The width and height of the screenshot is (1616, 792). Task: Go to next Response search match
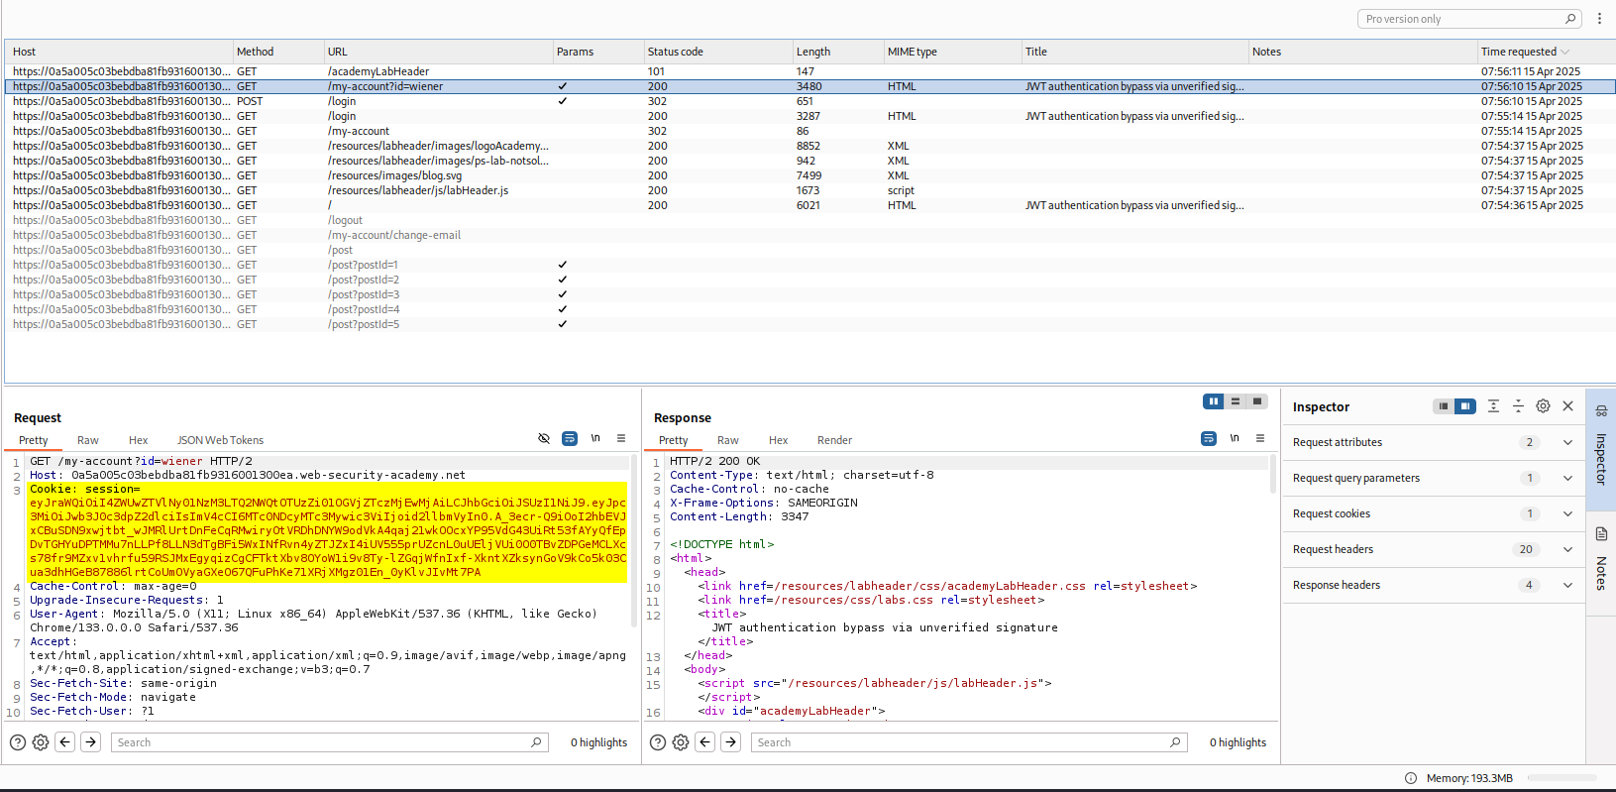coord(730,741)
